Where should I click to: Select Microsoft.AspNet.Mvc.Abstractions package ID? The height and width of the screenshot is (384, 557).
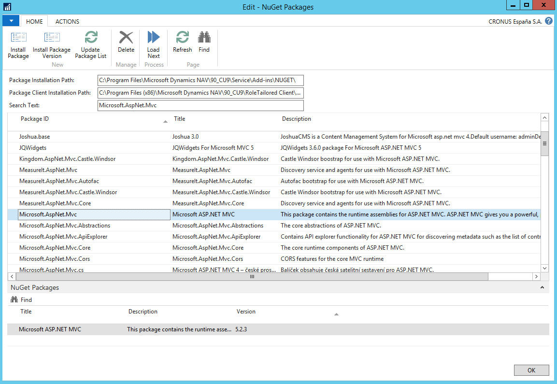[65, 226]
